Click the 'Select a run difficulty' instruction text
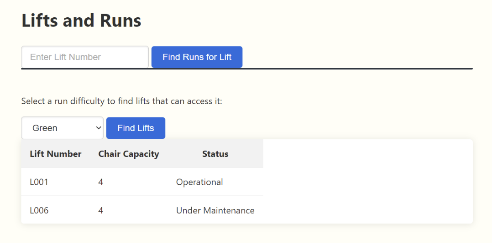The image size is (492, 243). [121, 101]
